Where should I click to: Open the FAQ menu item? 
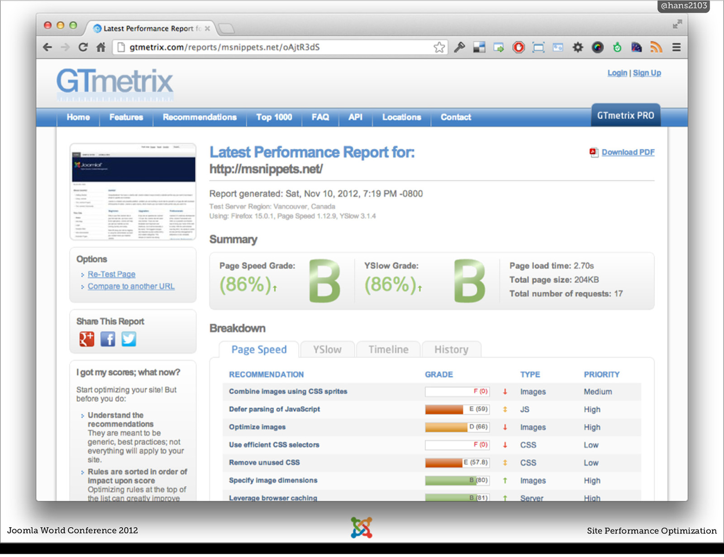coord(320,117)
